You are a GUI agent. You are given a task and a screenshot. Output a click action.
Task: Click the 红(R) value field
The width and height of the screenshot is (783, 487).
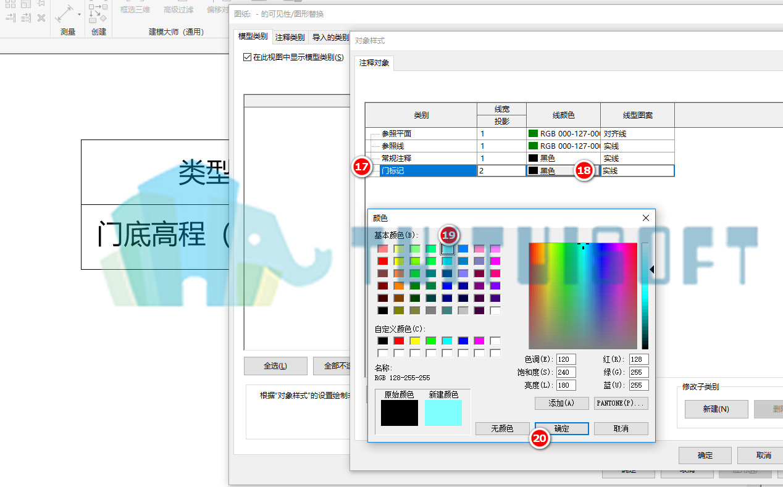(639, 359)
